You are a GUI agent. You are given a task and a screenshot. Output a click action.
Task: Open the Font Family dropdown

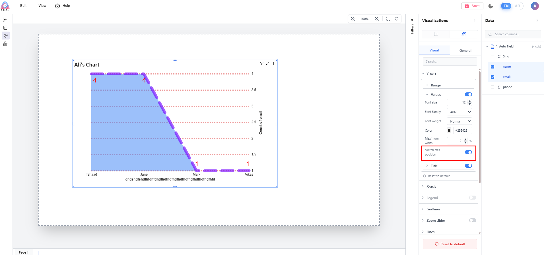pos(459,112)
